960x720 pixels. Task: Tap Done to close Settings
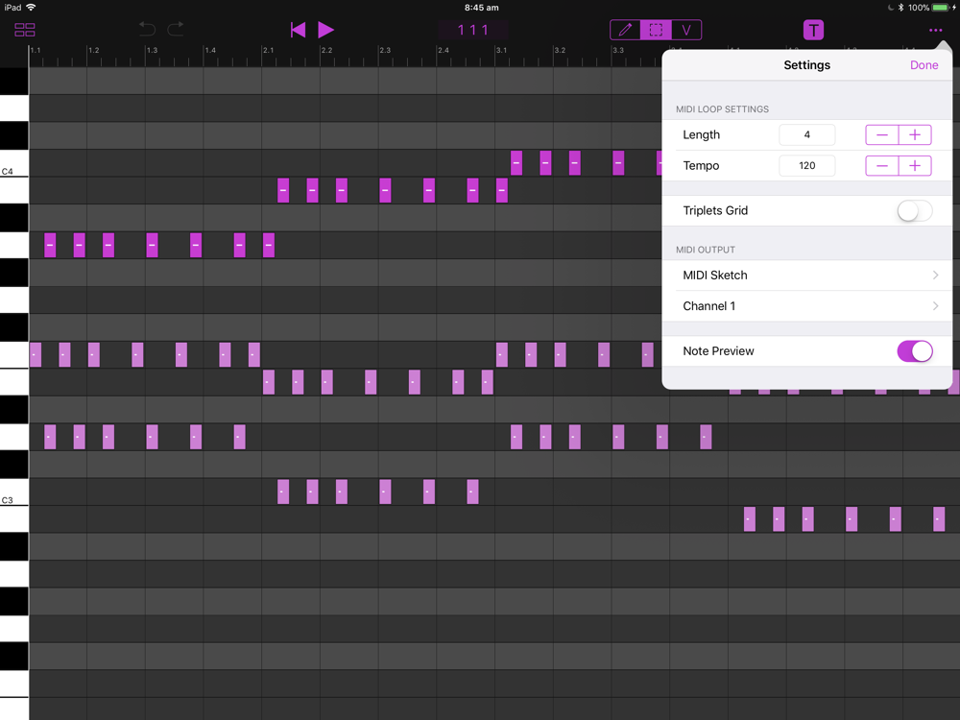924,65
